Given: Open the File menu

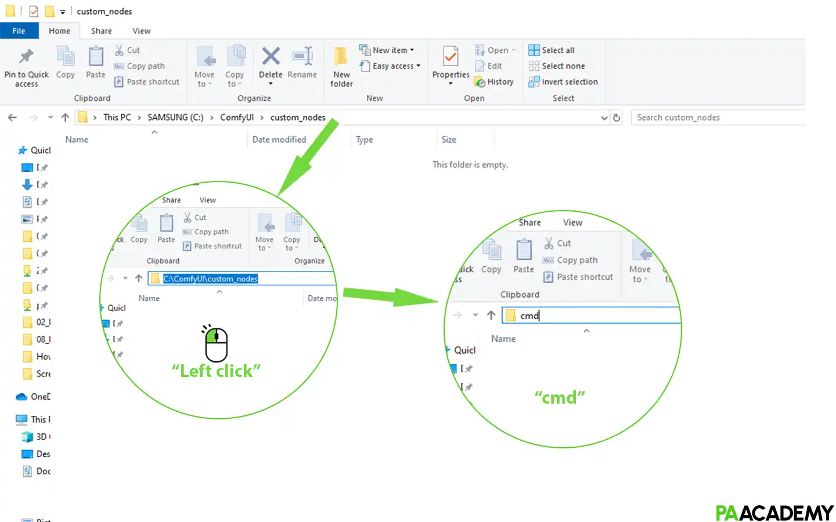Looking at the screenshot, I should tap(19, 31).
